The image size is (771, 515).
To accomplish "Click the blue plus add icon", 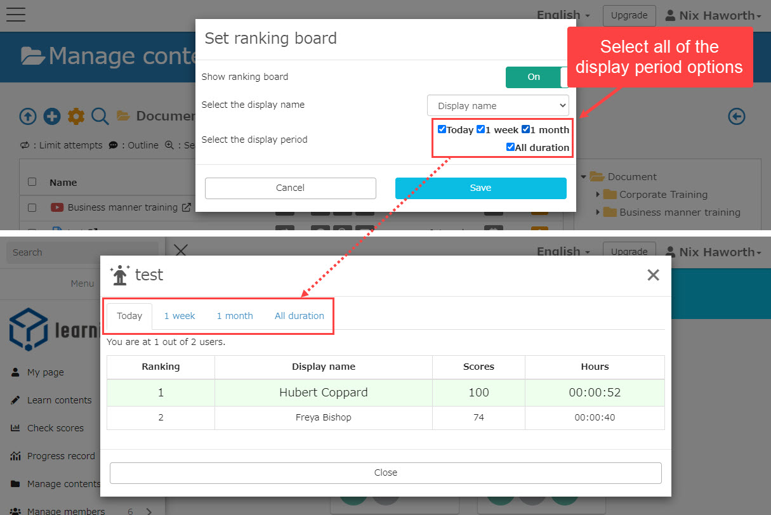I will click(51, 116).
